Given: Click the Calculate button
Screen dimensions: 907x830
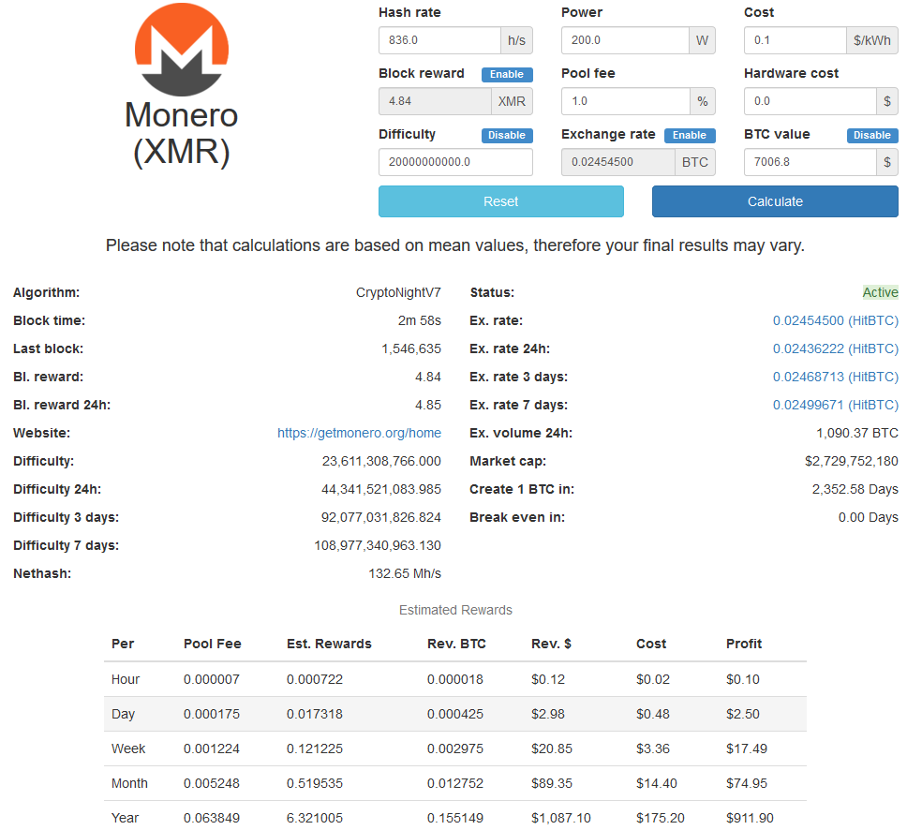Looking at the screenshot, I should (x=775, y=201).
